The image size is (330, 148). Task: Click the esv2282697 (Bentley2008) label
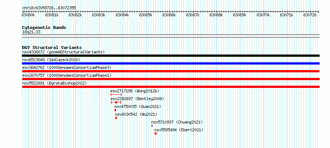tap(137, 99)
